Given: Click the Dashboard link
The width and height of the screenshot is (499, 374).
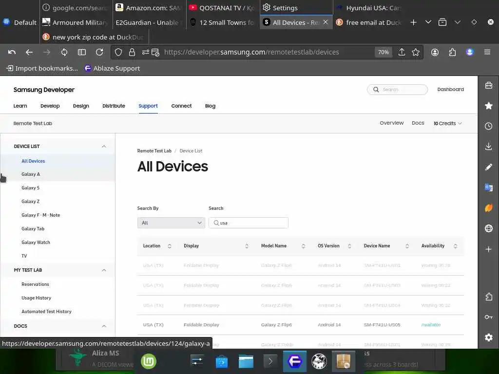Looking at the screenshot, I should pos(450,90).
